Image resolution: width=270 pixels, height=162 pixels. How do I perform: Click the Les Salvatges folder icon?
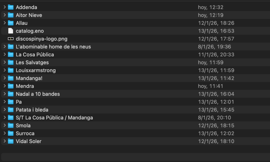coord(11,62)
